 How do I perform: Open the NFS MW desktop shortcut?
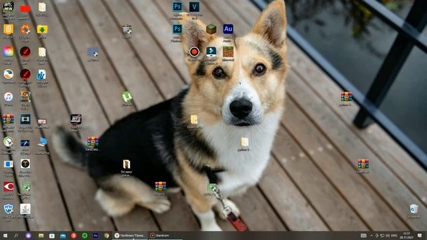tap(8, 7)
